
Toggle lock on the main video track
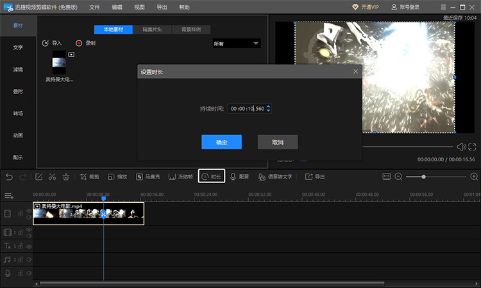[21, 214]
